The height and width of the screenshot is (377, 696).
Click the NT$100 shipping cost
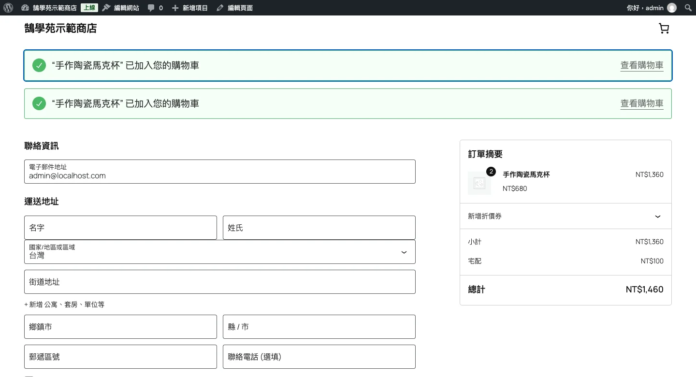tap(652, 261)
